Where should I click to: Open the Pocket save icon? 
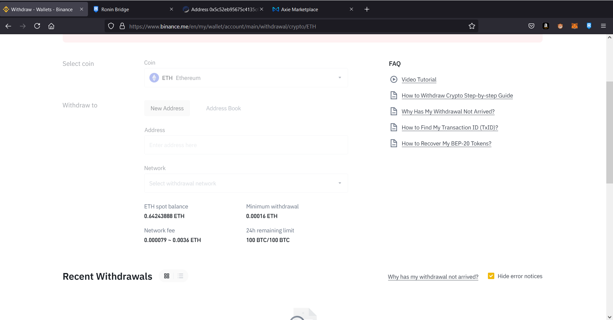(x=531, y=26)
